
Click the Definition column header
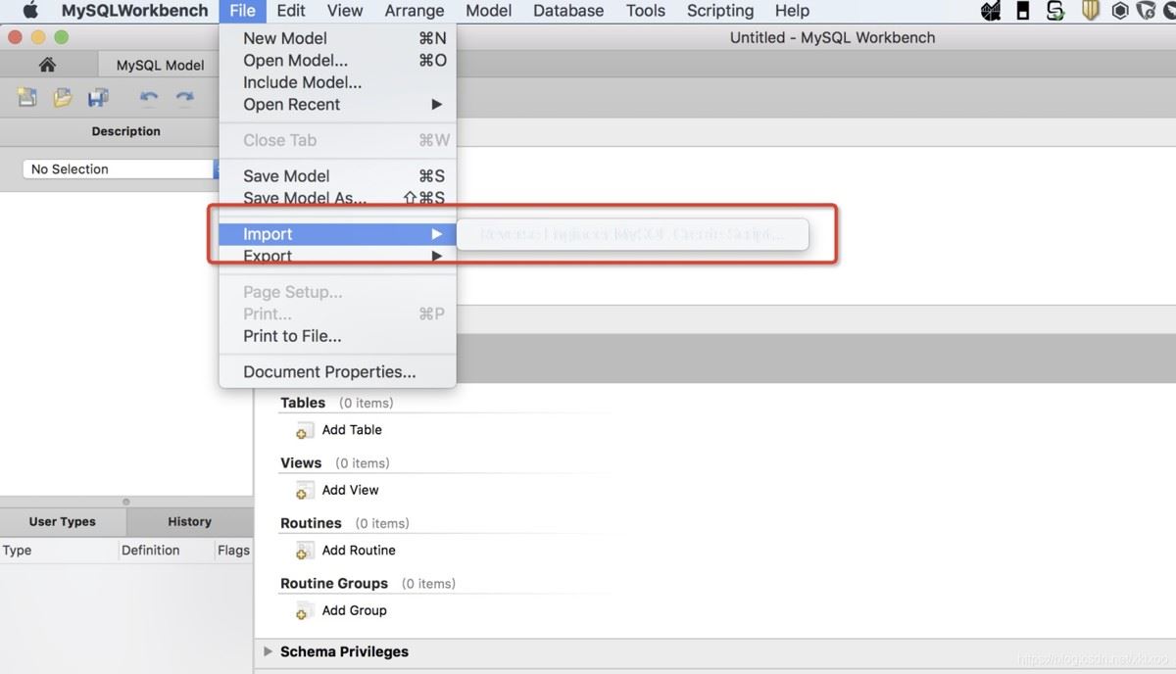pyautogui.click(x=167, y=551)
